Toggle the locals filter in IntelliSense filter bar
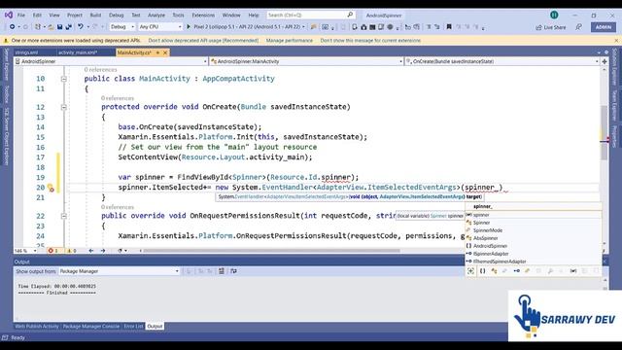This screenshot has width=622, height=350. [x=573, y=271]
